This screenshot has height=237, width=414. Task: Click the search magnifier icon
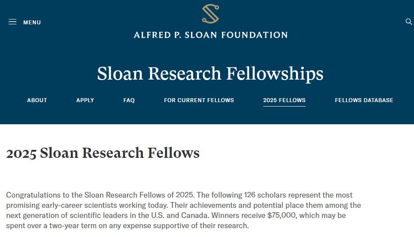(x=409, y=22)
